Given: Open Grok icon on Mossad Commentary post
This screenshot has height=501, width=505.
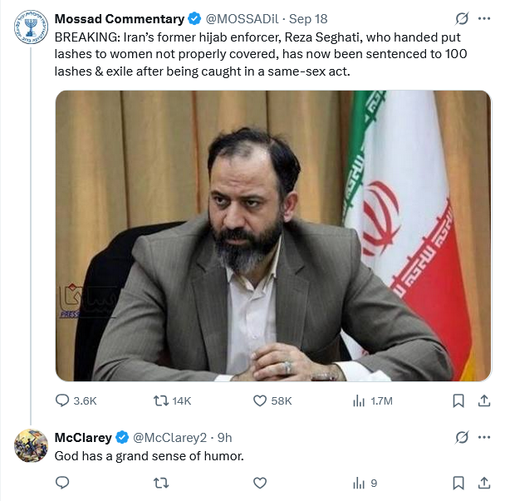Looking at the screenshot, I should click(463, 18).
